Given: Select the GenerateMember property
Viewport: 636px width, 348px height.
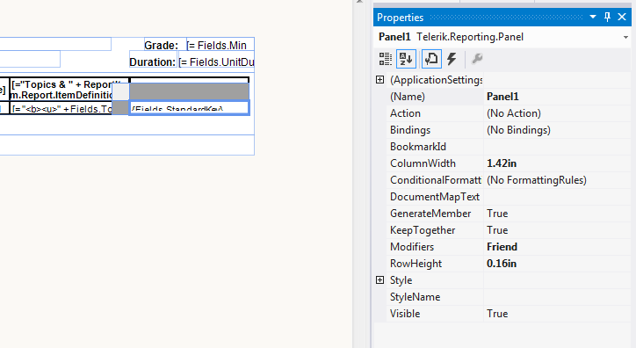Looking at the screenshot, I should [435, 214].
